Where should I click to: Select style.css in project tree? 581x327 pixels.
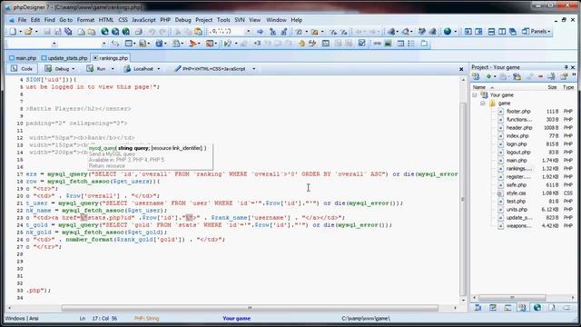[x=517, y=193]
